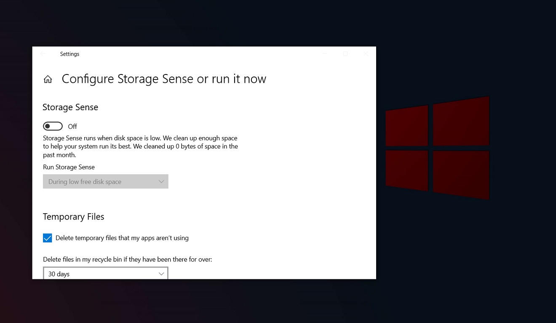Minimize the Settings window
This screenshot has width=556, height=323.
[x=325, y=54]
